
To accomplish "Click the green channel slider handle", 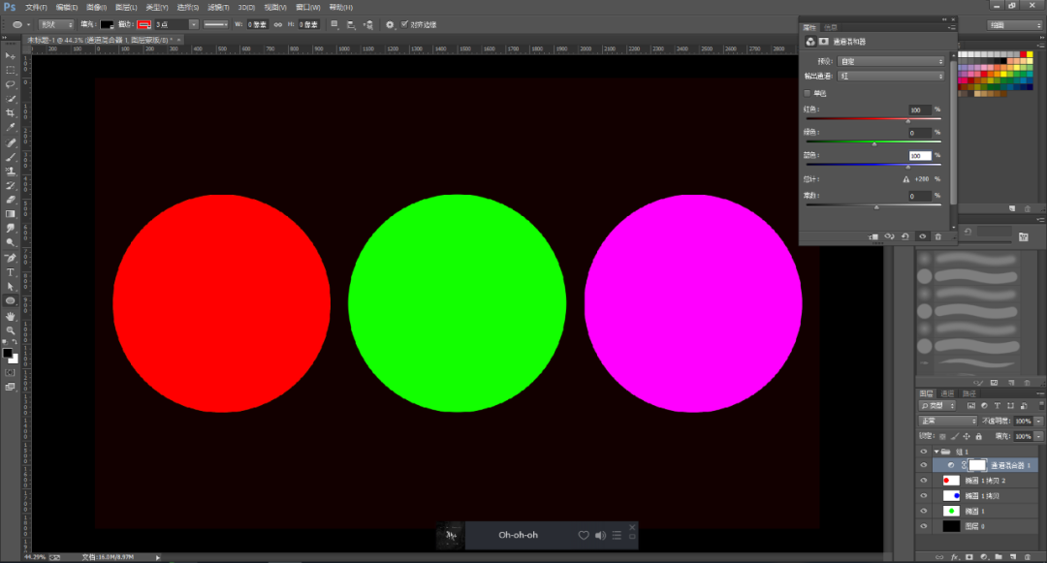I will pyautogui.click(x=874, y=143).
